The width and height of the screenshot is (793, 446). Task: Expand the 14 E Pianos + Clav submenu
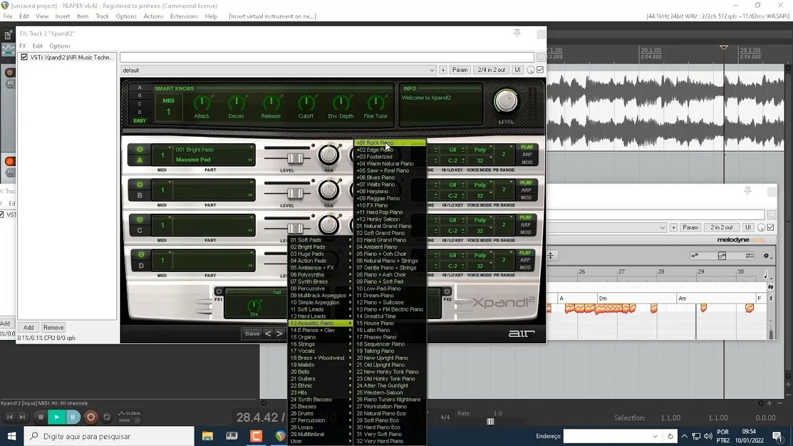[x=321, y=330]
